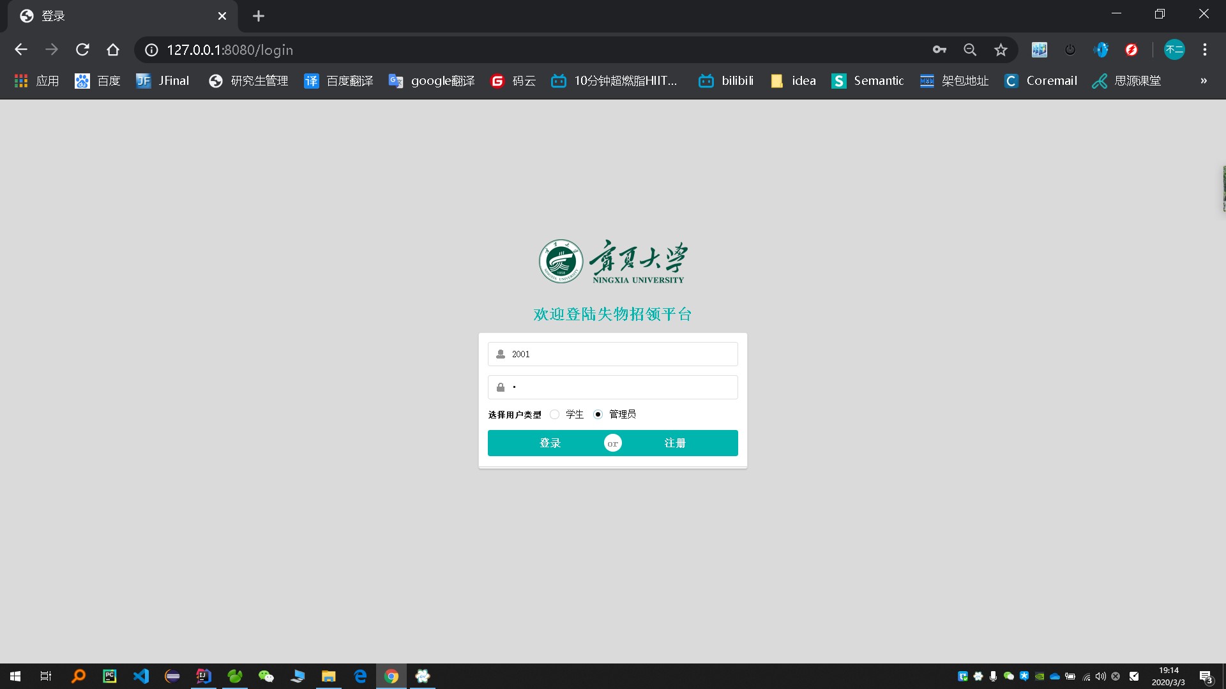Click the 登录 login button
This screenshot has height=689, width=1226.
coord(550,443)
